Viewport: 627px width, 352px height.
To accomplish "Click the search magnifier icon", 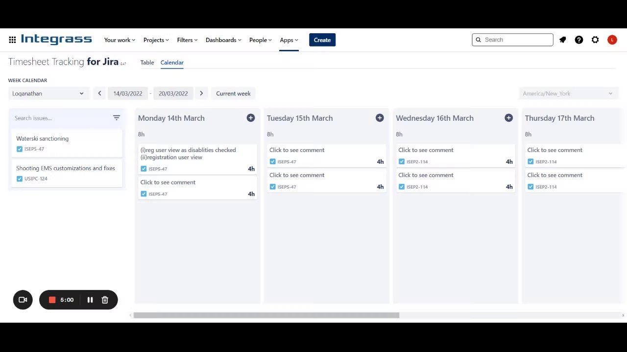I will point(479,40).
